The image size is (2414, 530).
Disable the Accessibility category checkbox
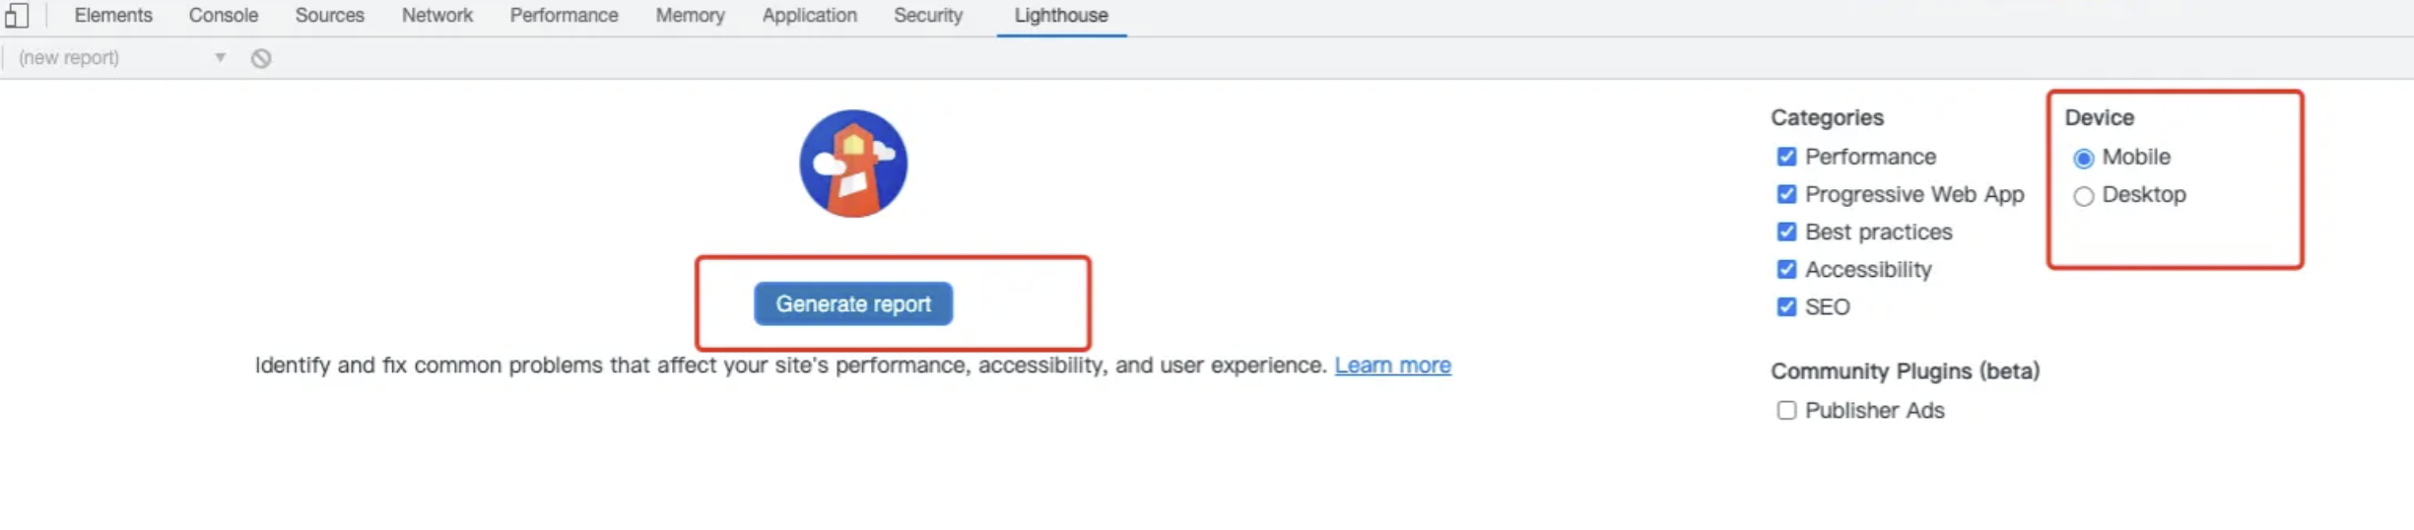1786,269
